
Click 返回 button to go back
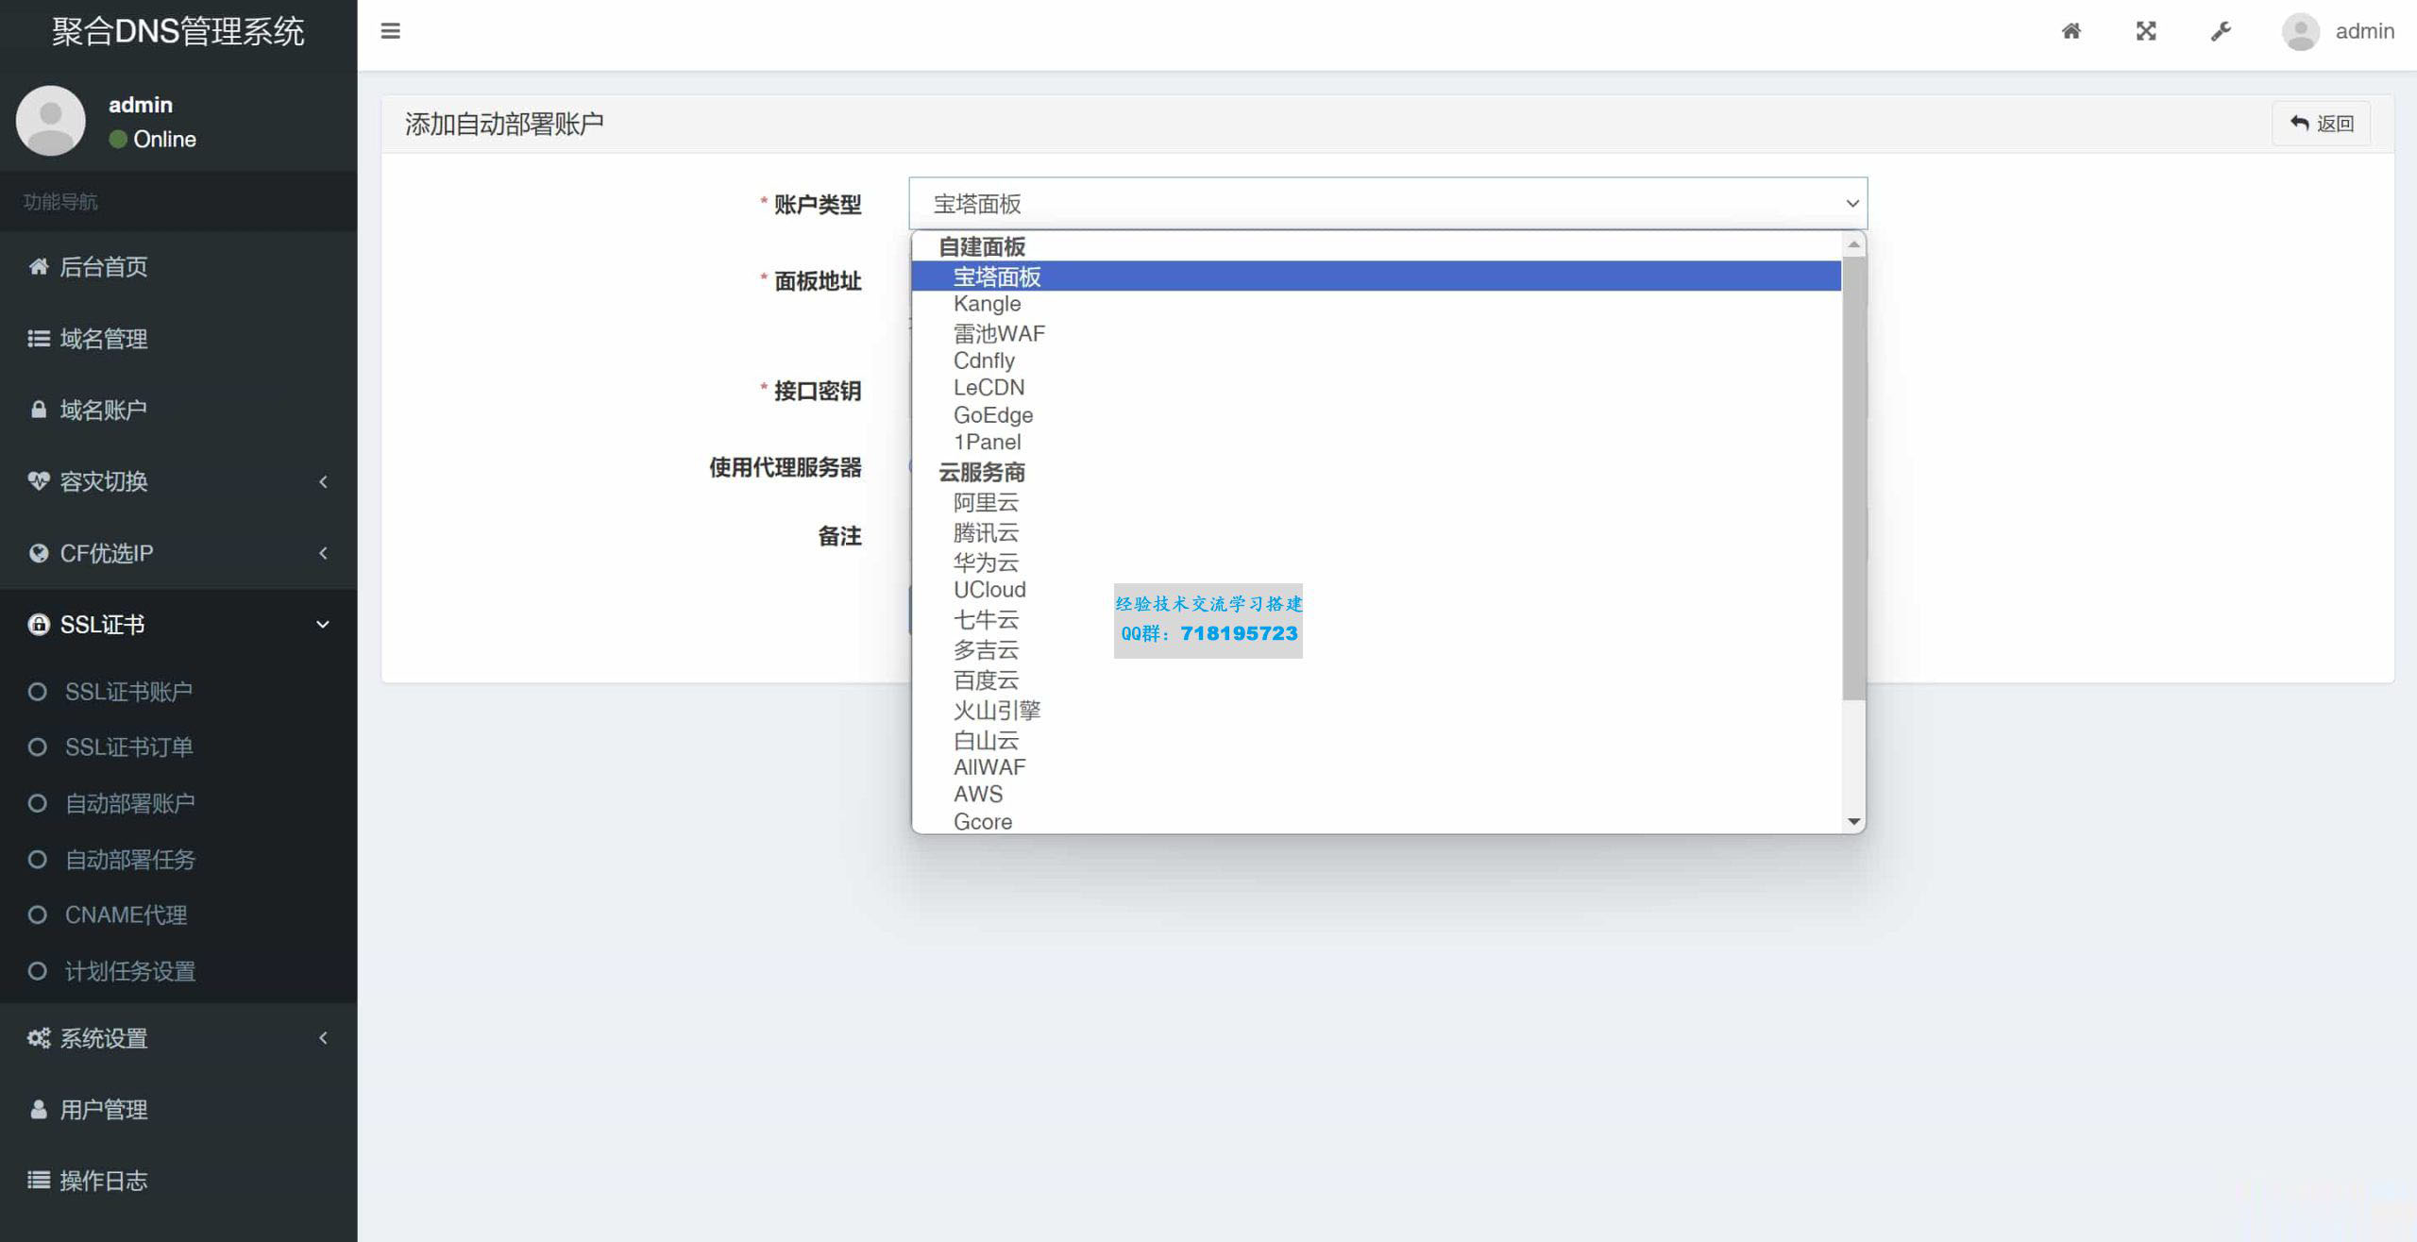coord(2324,124)
